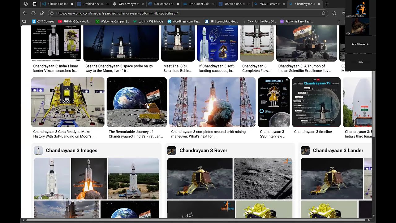Click caption 'See the Chandrayaan-3 space probe'
This screenshot has height=223, width=396.
click(x=119, y=68)
